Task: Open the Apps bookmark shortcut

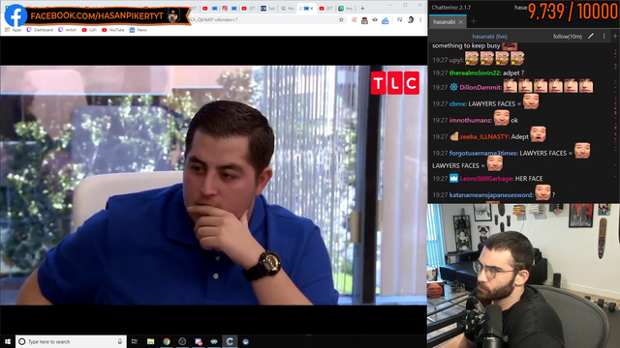Action: point(14,30)
